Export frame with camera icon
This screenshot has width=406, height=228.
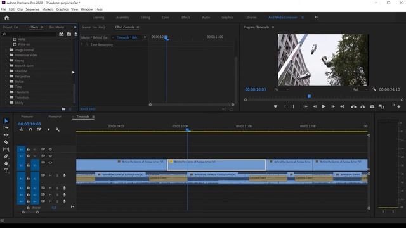click(x=372, y=106)
